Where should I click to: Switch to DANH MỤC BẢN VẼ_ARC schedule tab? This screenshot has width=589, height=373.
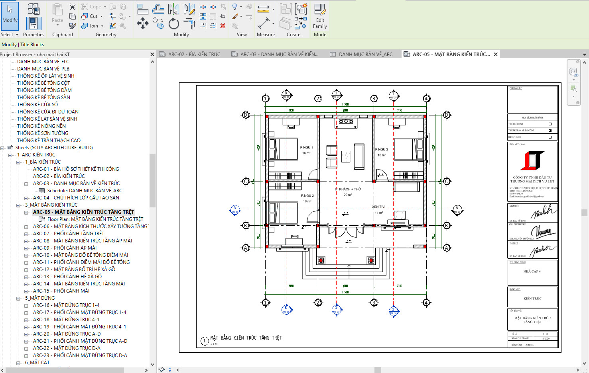pos(361,54)
